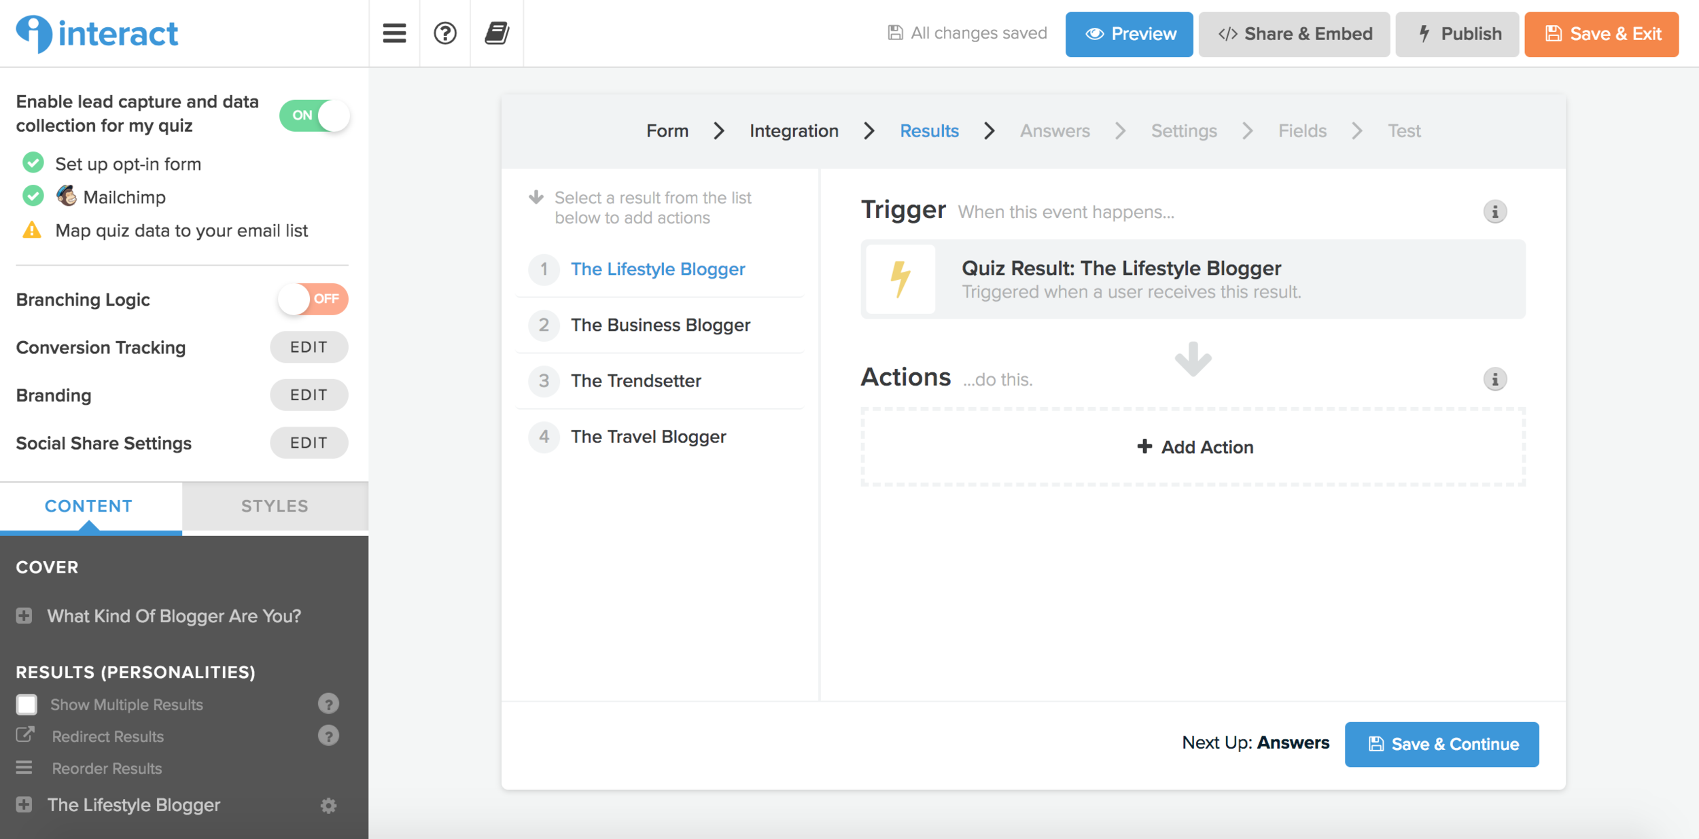Open the guide book icon

click(x=497, y=33)
